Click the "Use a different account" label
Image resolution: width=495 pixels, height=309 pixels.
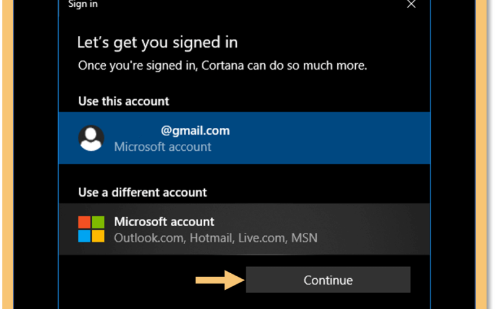[142, 192]
